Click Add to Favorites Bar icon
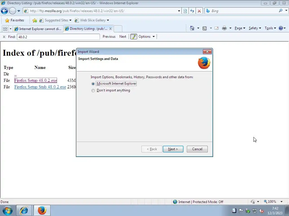 [34, 20]
